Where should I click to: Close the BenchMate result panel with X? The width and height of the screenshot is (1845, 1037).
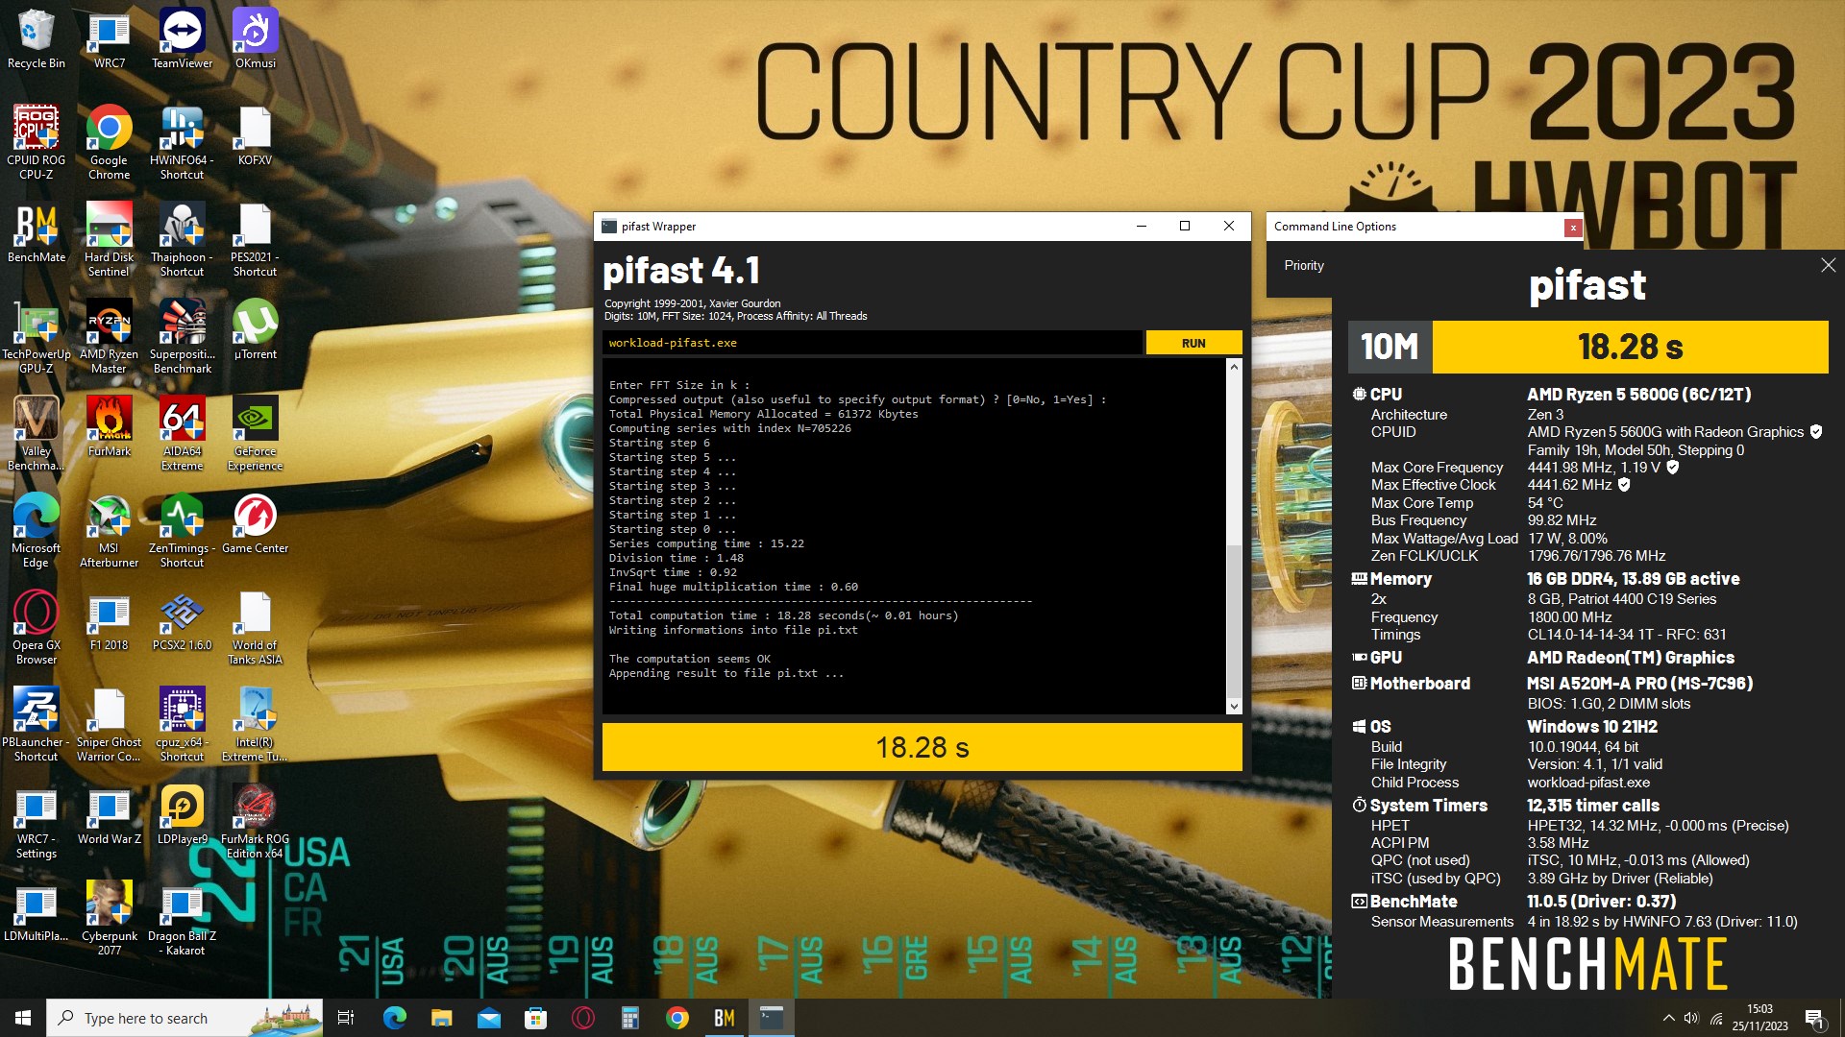(x=1828, y=265)
